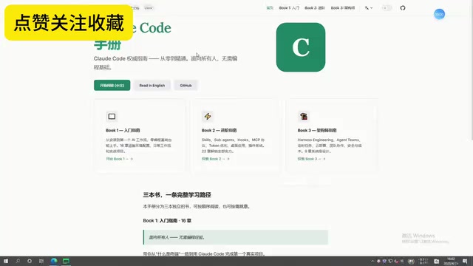473x266 pixels.
Task: Click the three books learning path heading
Action: [177, 195]
